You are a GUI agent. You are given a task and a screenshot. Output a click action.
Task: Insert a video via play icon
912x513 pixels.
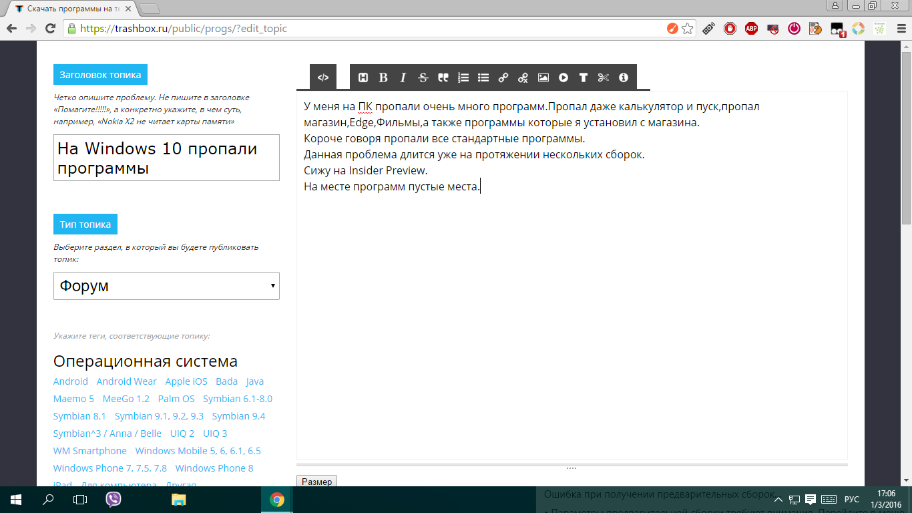pos(563,77)
